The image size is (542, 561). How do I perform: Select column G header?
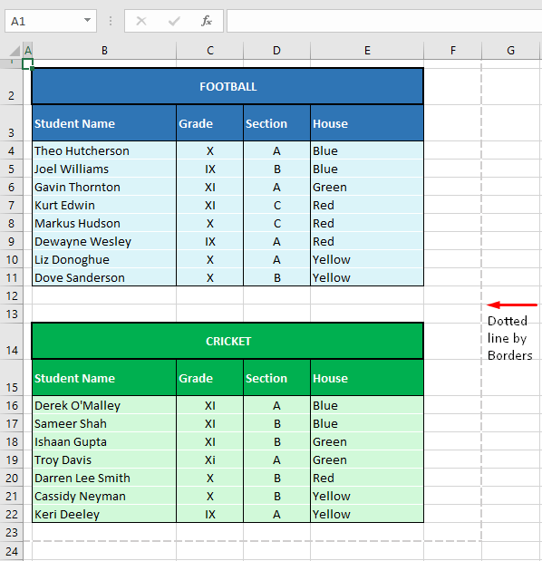pos(510,51)
